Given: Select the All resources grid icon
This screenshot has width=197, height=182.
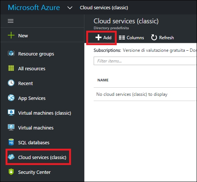Looking at the screenshot, I should coord(11,68).
